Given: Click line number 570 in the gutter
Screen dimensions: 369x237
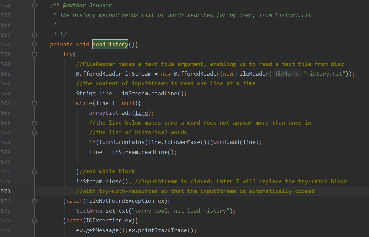Looking at the screenshot, I should [6, 162].
